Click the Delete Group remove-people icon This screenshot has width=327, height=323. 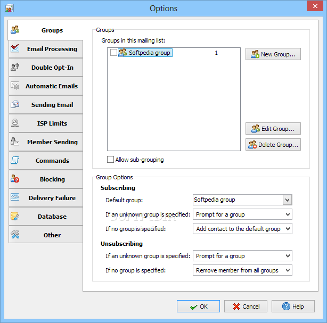(x=252, y=145)
